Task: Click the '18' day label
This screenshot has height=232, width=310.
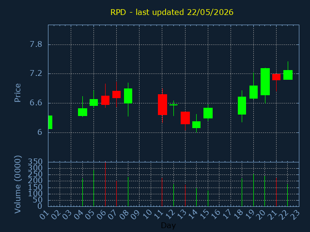Action: (x=238, y=215)
